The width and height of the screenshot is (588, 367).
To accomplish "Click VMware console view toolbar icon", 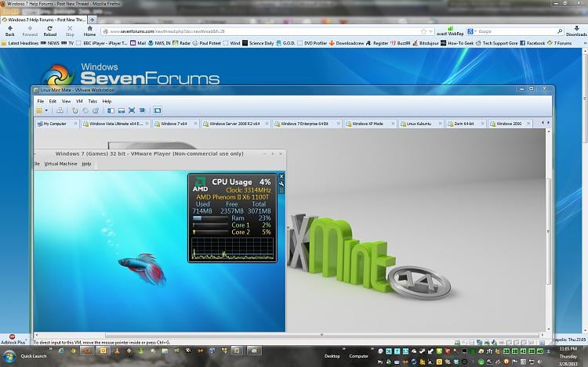I will (x=158, y=110).
